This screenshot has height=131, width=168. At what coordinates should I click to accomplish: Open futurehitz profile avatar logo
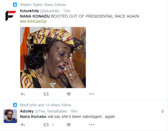coord(11,16)
